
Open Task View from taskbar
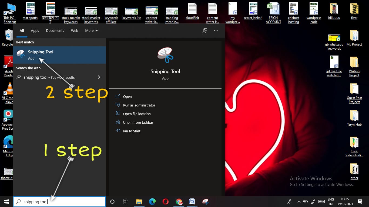(x=125, y=202)
